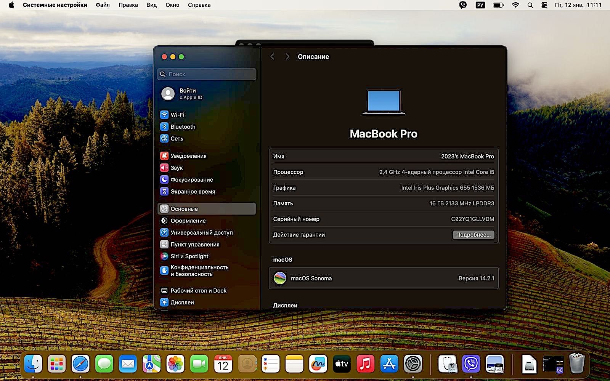Screen dimensions: 610x381
Task: Open Photos from the Dock
Action: [175, 364]
